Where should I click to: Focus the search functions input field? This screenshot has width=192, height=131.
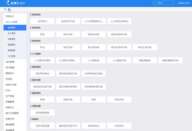click(x=163, y=3)
